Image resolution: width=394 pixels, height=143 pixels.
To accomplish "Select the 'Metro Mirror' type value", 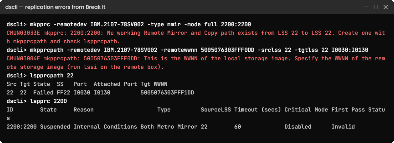I will tap(177, 127).
